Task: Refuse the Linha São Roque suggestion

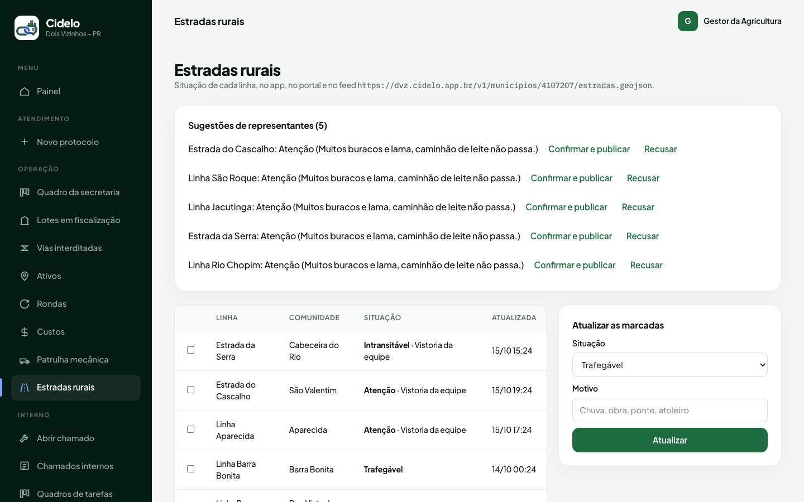Action: tap(643, 178)
